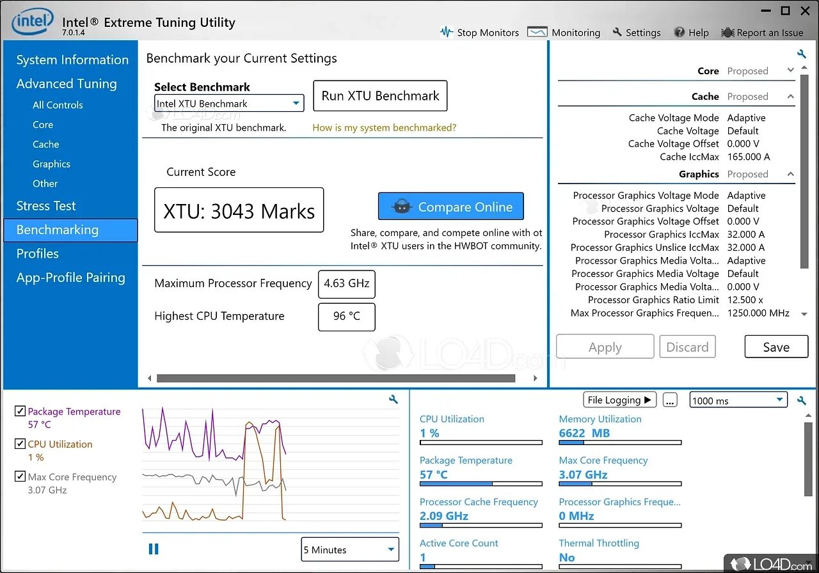This screenshot has width=819, height=573.
Task: Open App-Profile Pairing page
Action: point(70,278)
